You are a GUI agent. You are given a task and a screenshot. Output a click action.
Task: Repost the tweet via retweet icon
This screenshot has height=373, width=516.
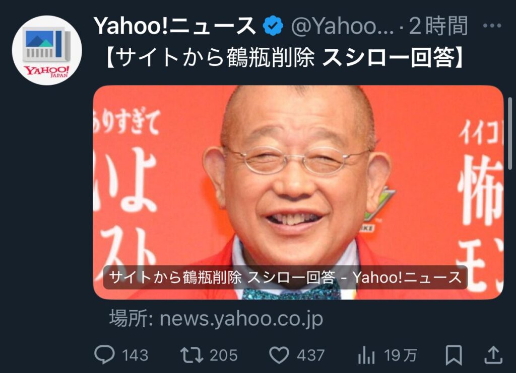(x=192, y=355)
